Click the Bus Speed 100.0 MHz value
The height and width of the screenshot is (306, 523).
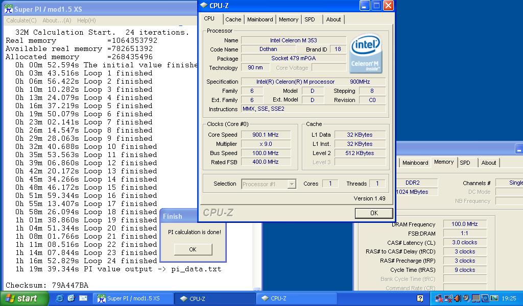266,153
